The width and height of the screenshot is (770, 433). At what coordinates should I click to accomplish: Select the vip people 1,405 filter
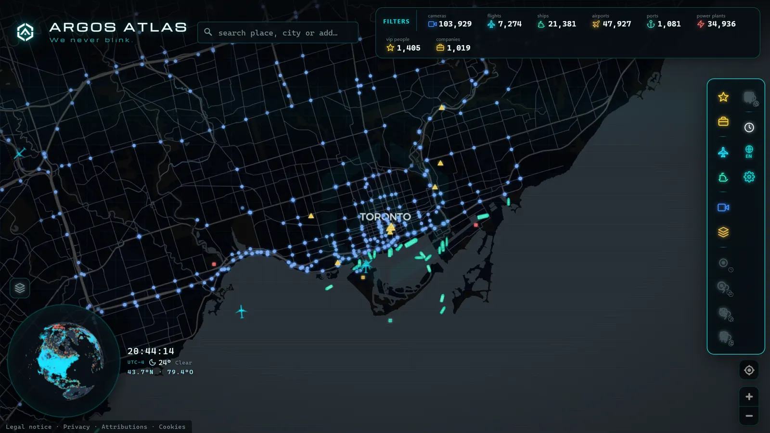coord(403,44)
